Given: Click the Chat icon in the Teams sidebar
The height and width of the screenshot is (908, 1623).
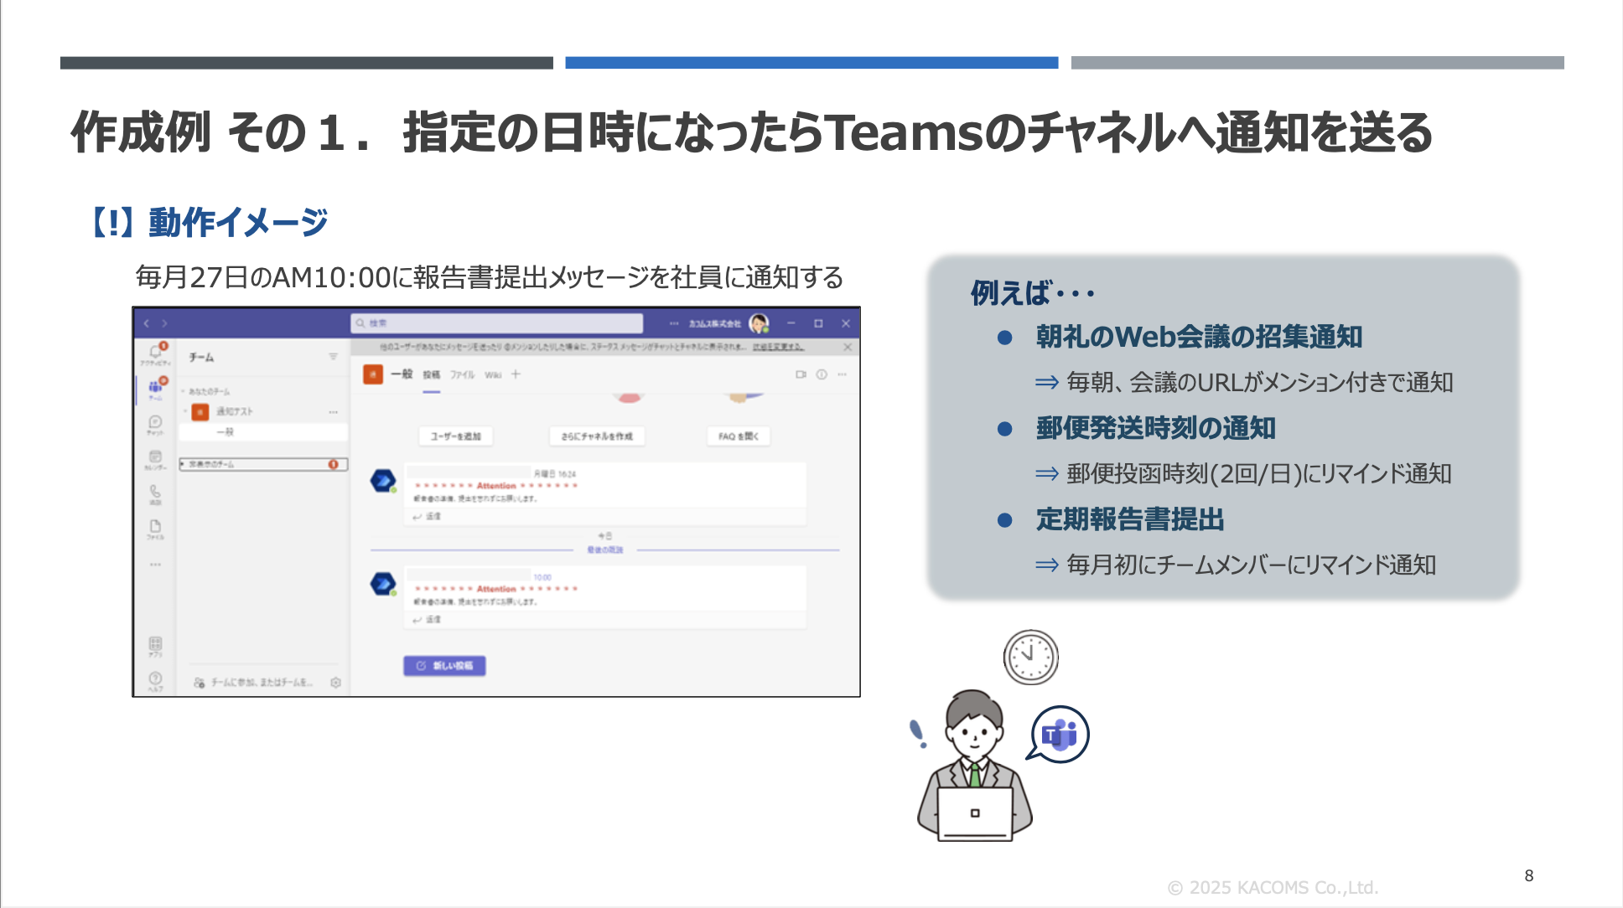Looking at the screenshot, I should [155, 423].
